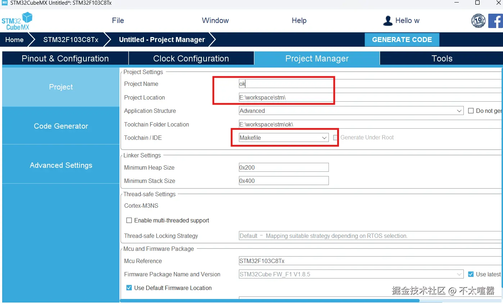Screen dimensions: 503x304
Task: Click the STM32CubeMX logo
Action: click(x=17, y=21)
